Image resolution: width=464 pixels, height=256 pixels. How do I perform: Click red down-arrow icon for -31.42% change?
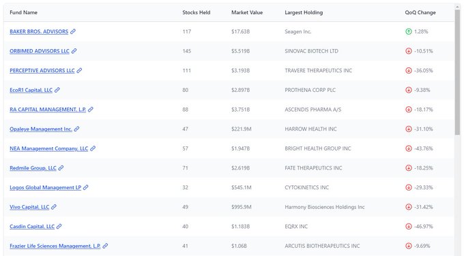pyautogui.click(x=408, y=207)
